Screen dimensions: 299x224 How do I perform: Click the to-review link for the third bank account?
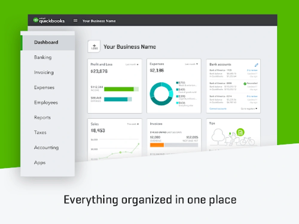pyautogui.click(x=252, y=96)
